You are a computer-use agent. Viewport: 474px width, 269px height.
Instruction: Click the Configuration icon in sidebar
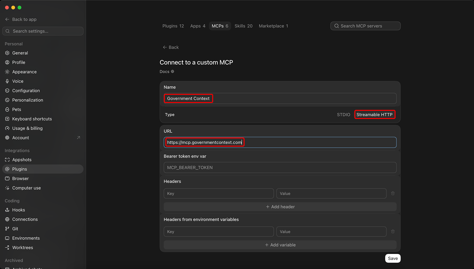(x=7, y=91)
